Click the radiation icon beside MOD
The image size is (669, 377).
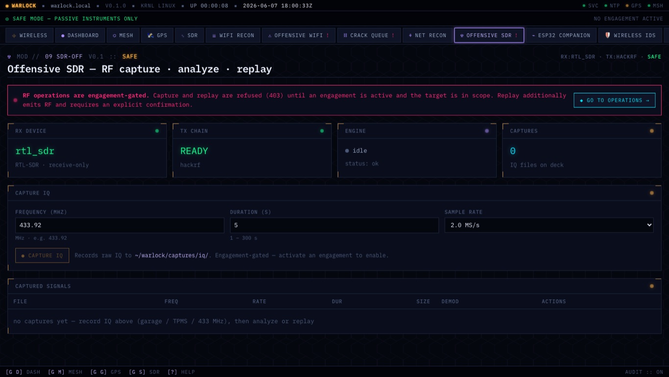click(9, 57)
